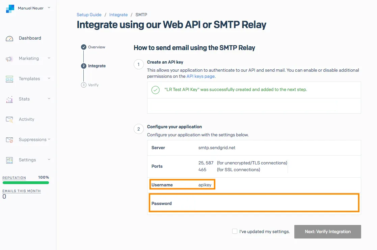Click the Marketing megaphone icon
Screen dimensions: 377x250
point(9,59)
